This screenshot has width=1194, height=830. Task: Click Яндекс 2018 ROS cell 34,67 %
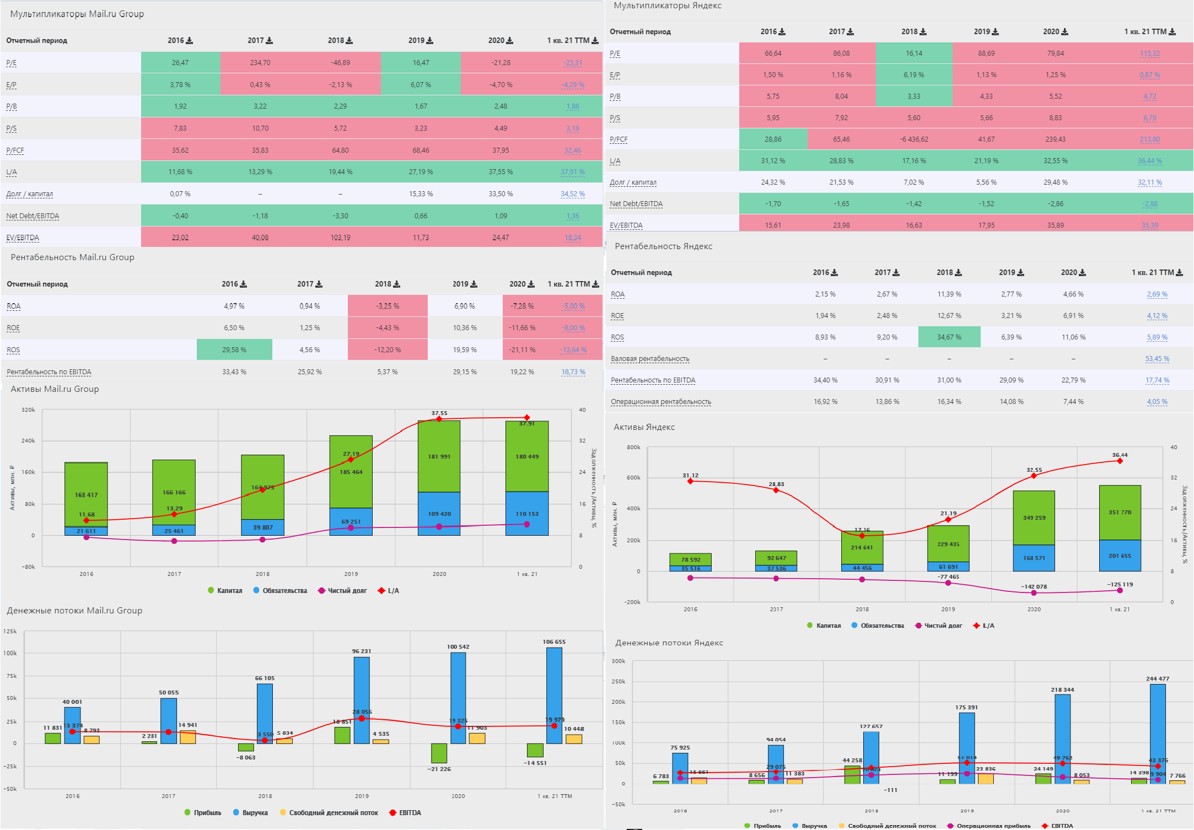coord(949,337)
